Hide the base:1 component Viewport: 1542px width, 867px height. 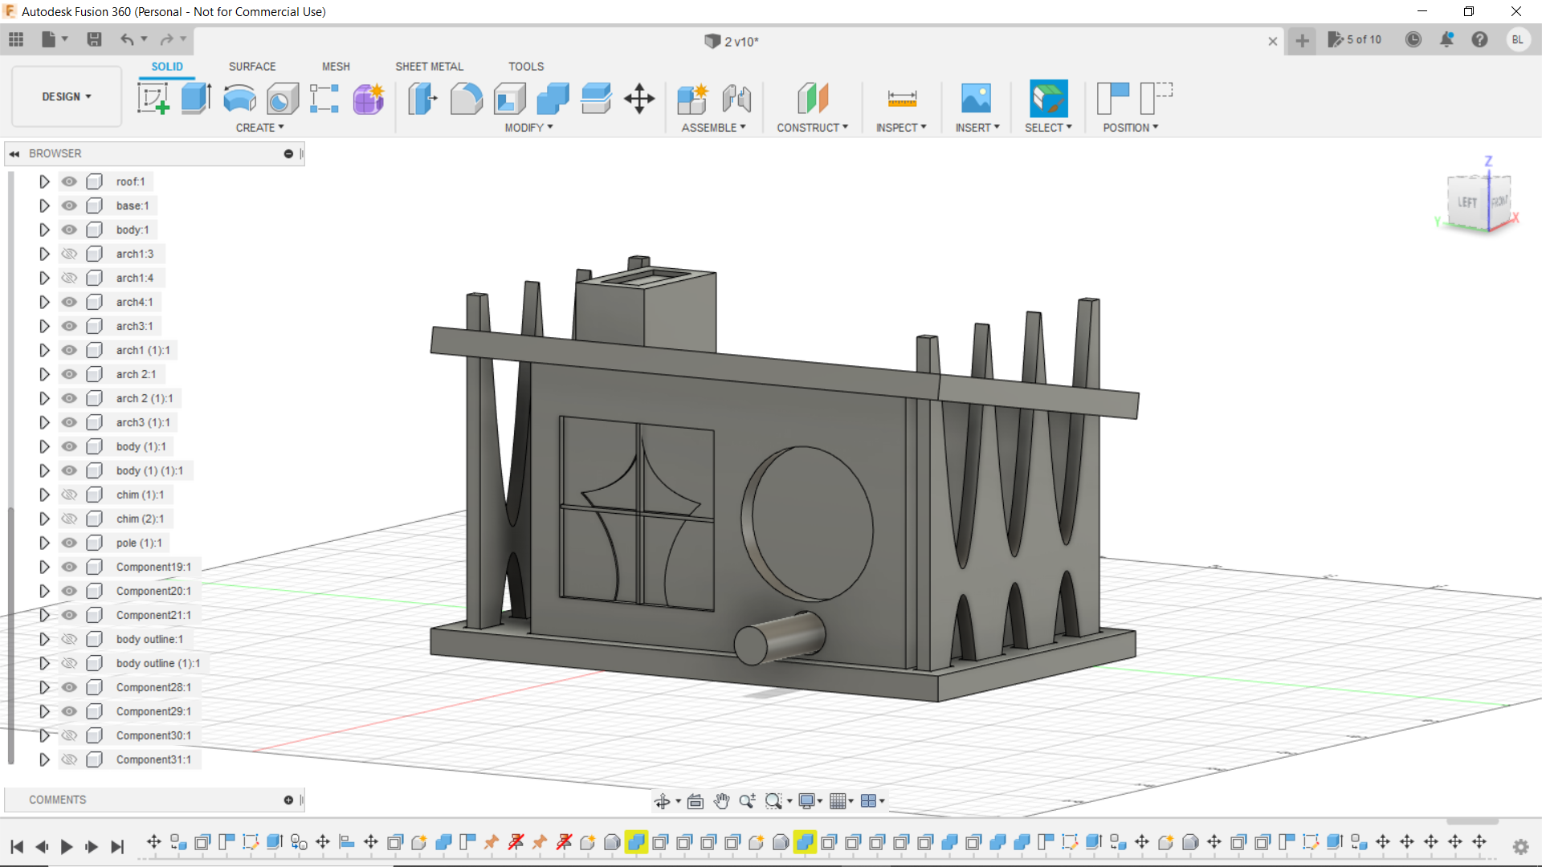coord(70,206)
